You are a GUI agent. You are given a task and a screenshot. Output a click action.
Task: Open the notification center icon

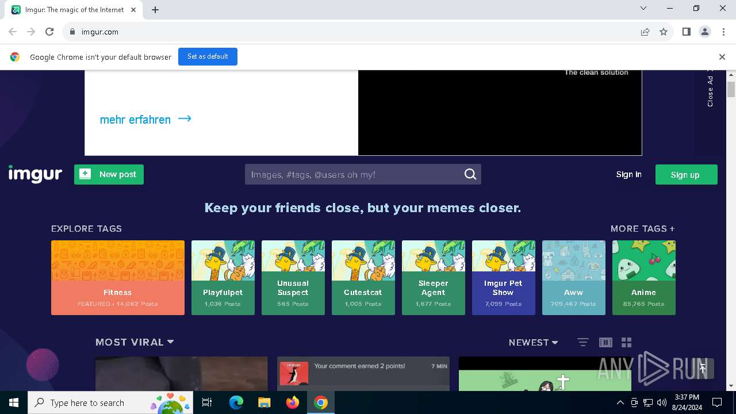[x=717, y=402]
